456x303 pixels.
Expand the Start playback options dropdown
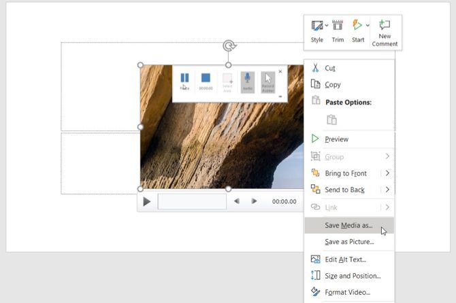pos(368,26)
